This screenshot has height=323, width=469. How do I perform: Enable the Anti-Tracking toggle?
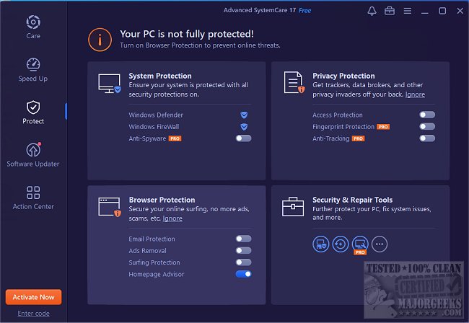pyautogui.click(x=427, y=138)
